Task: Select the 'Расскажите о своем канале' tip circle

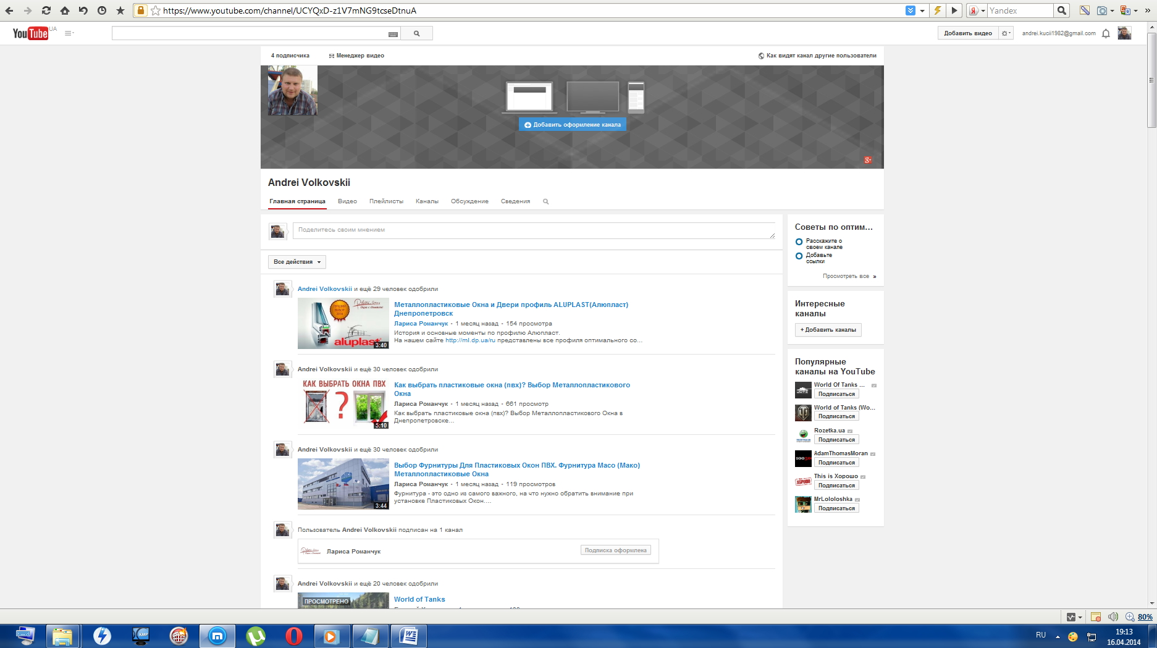Action: [x=799, y=242]
